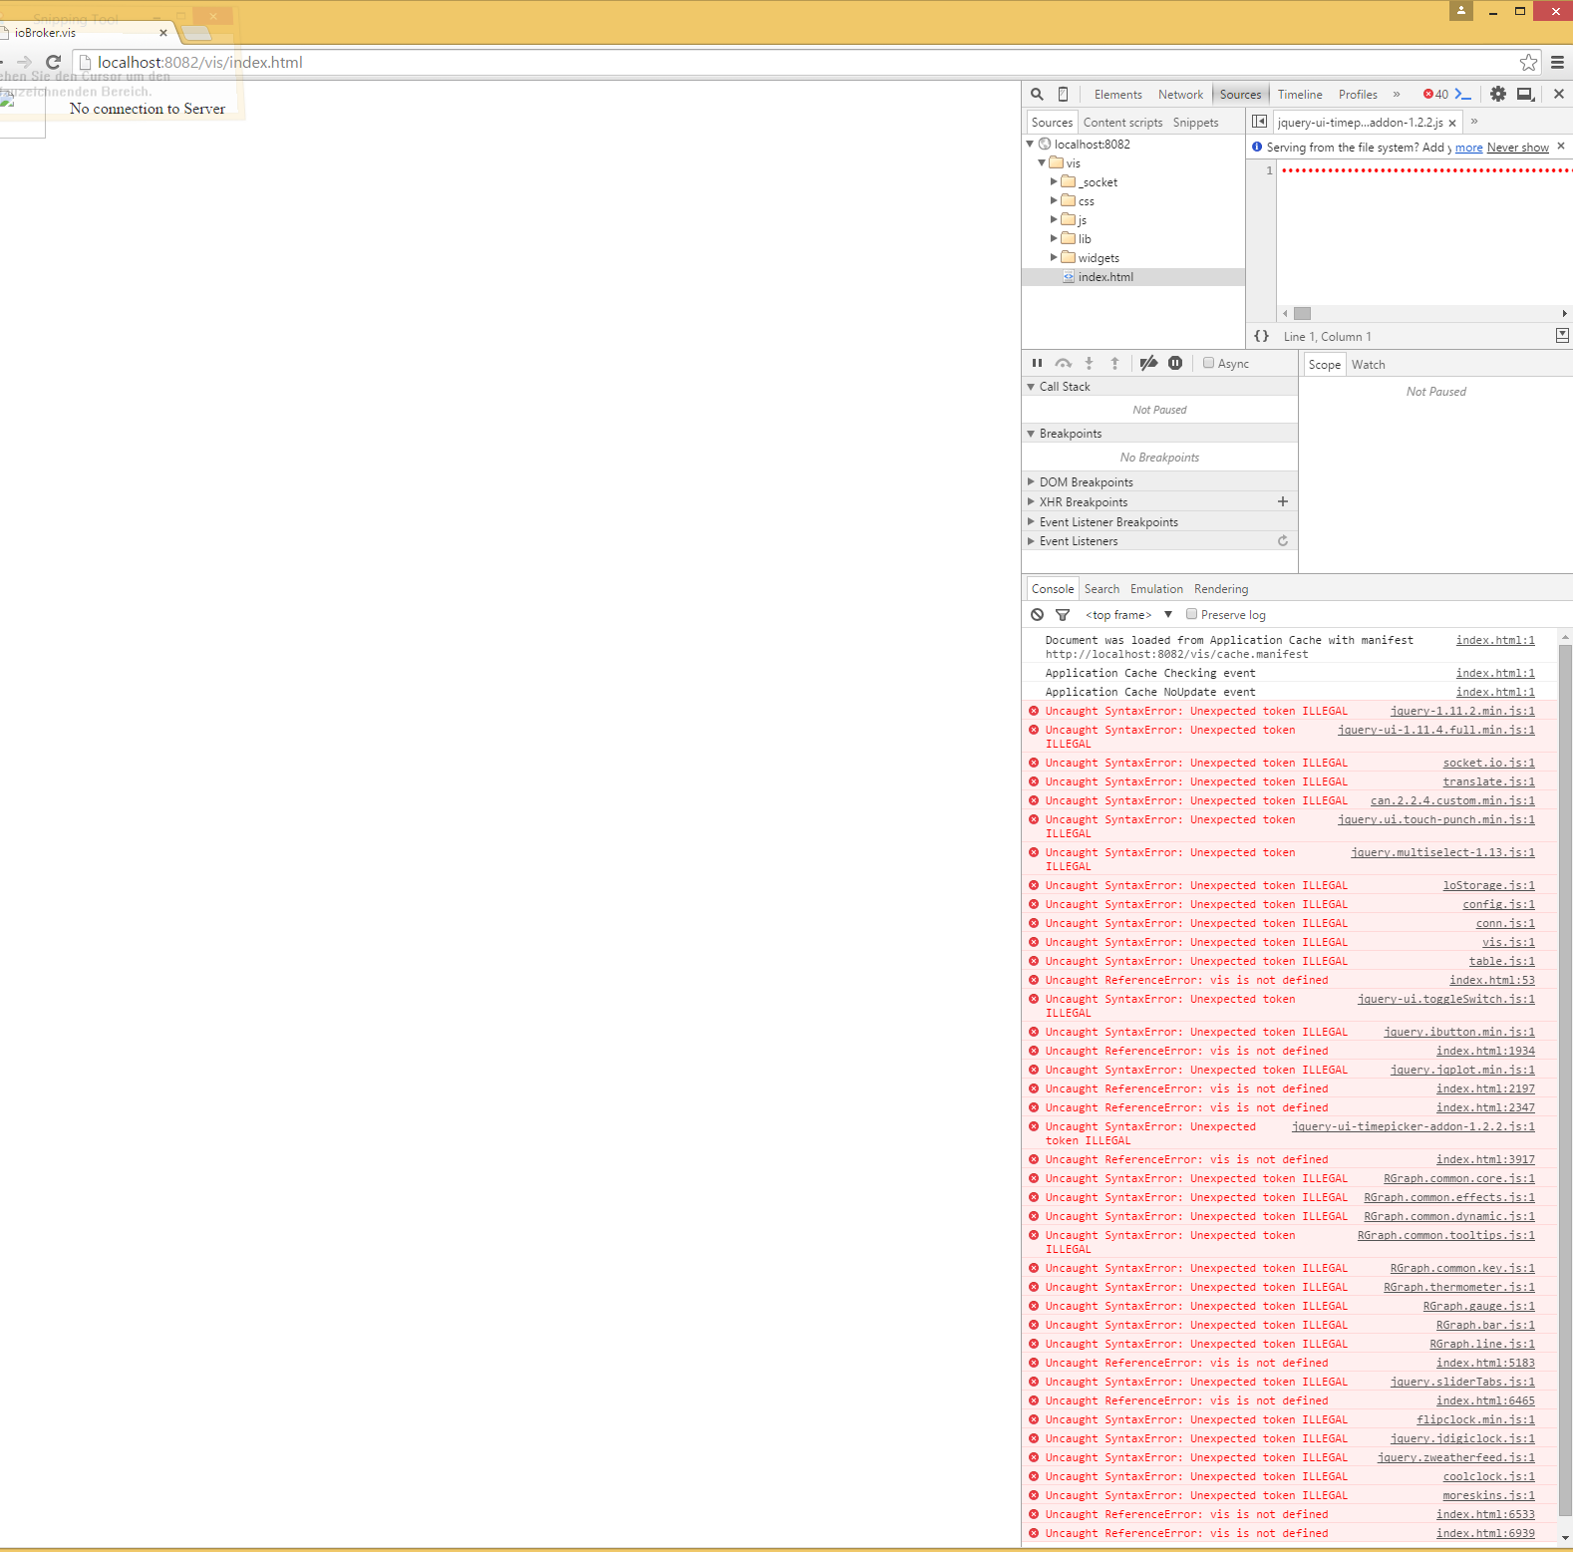Viewport: 1573px width, 1552px height.
Task: Open RGraph.gauge.js:1 error source link
Action: tap(1478, 1306)
